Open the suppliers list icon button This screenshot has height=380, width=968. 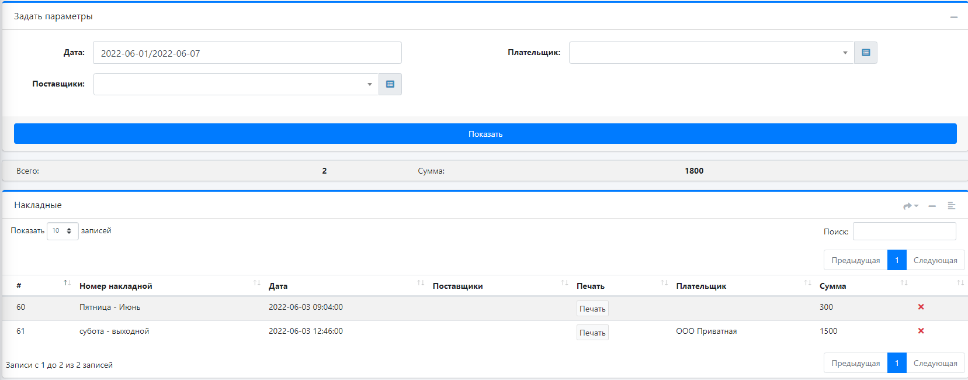coord(390,84)
